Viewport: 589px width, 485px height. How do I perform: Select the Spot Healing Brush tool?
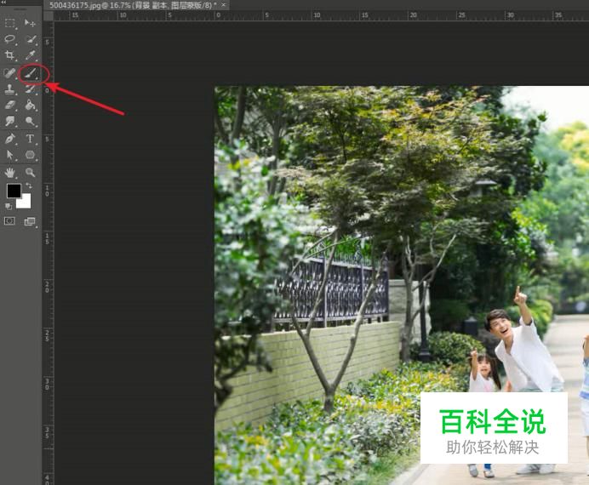[9, 72]
